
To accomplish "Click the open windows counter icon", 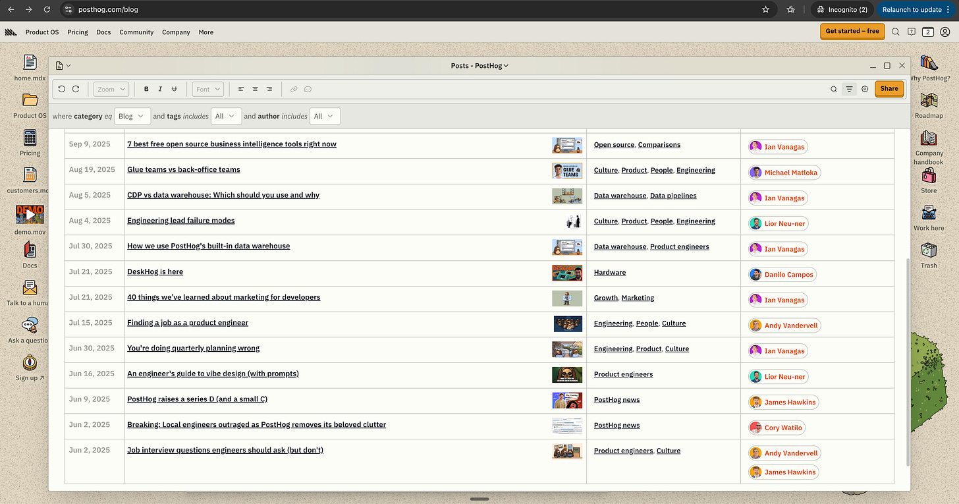I will pyautogui.click(x=927, y=32).
